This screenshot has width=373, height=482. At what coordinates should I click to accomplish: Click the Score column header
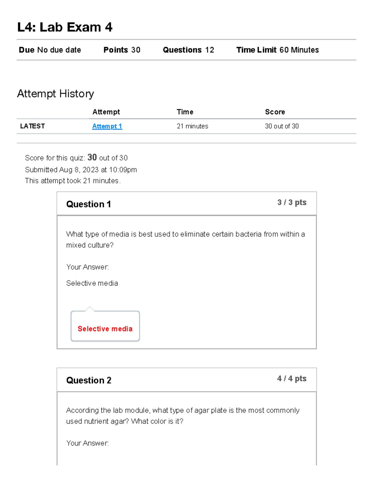[x=275, y=112]
